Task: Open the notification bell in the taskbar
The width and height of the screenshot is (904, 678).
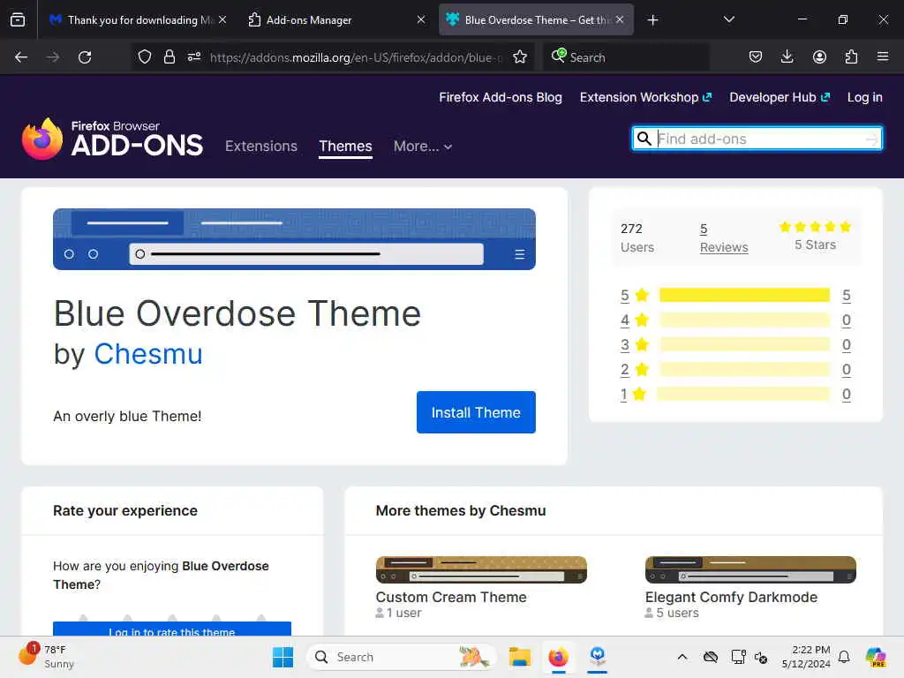Action: pos(844,657)
